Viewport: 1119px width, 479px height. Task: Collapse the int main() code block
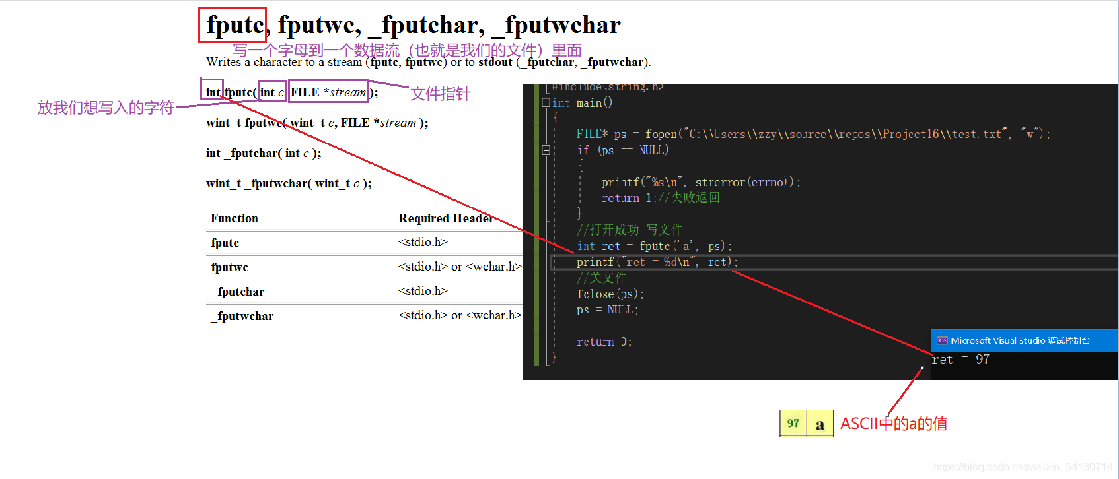(546, 102)
